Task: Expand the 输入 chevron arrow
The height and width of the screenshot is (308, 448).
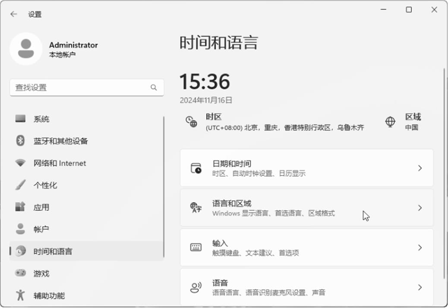Action: point(420,248)
